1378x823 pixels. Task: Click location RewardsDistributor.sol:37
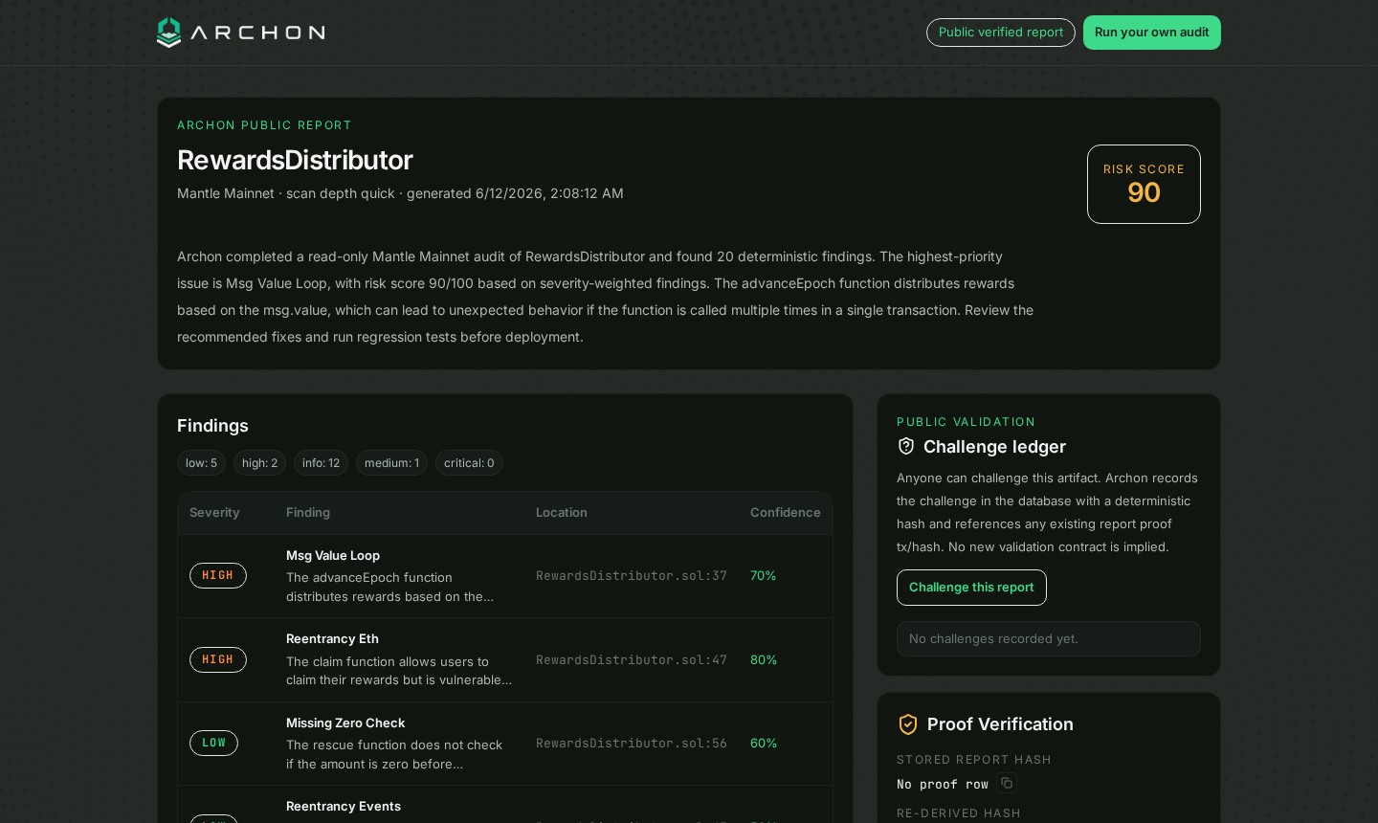coord(632,576)
